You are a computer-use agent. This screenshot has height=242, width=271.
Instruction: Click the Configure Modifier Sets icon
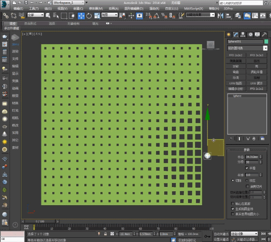(263, 139)
